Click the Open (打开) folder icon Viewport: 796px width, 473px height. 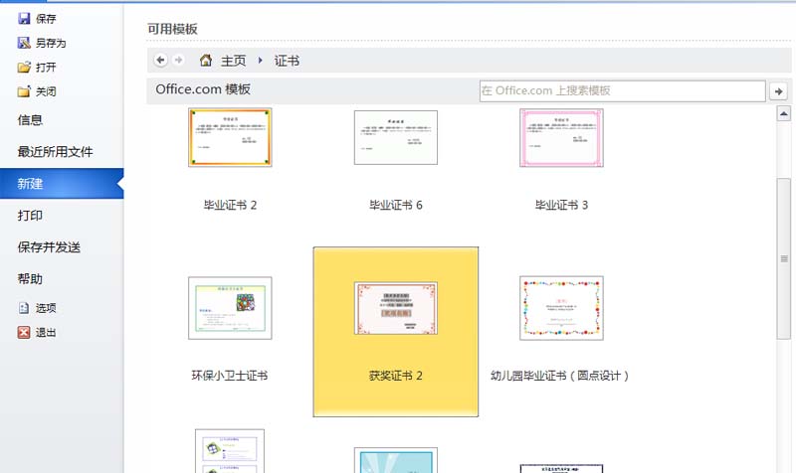click(24, 67)
